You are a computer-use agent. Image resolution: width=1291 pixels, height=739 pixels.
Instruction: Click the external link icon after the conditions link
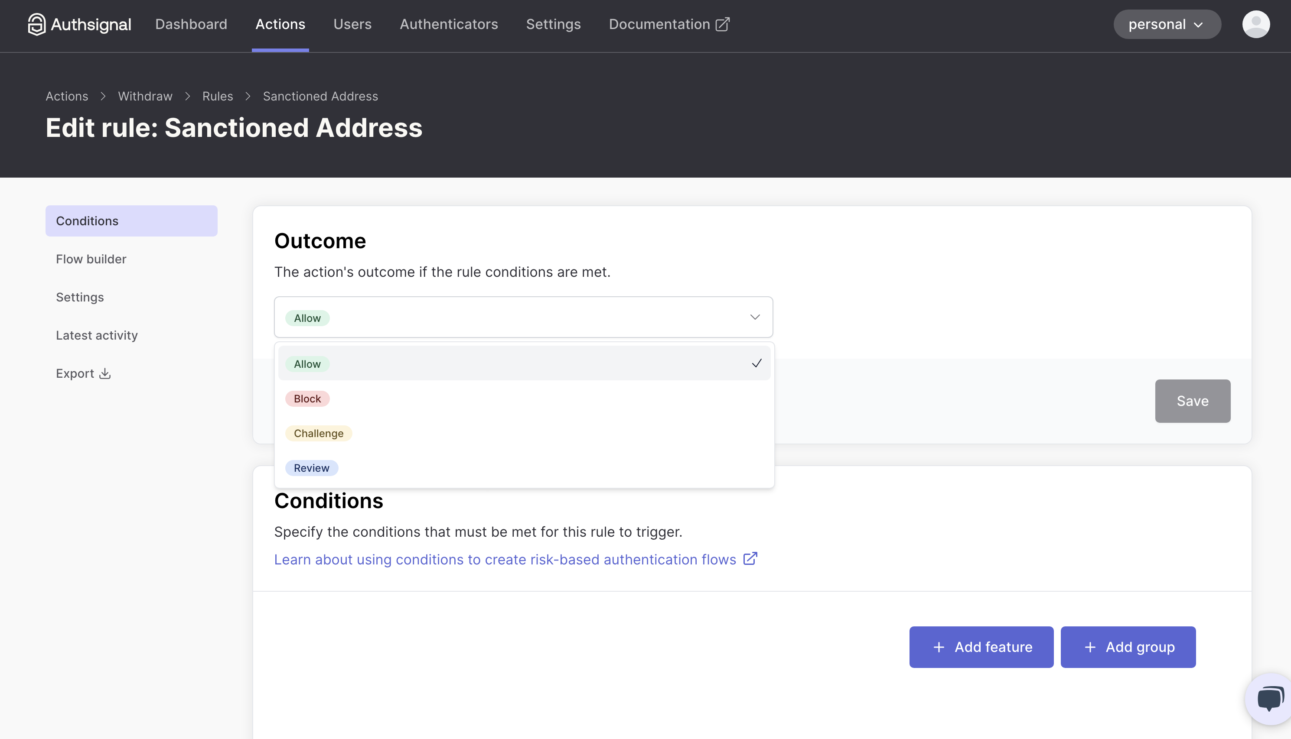click(751, 559)
